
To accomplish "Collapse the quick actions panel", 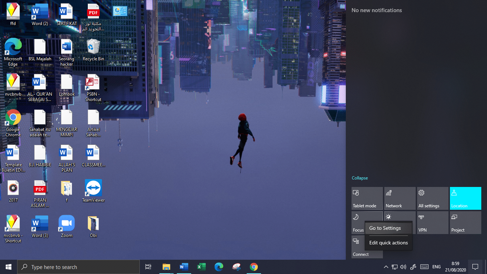I will coord(360,178).
